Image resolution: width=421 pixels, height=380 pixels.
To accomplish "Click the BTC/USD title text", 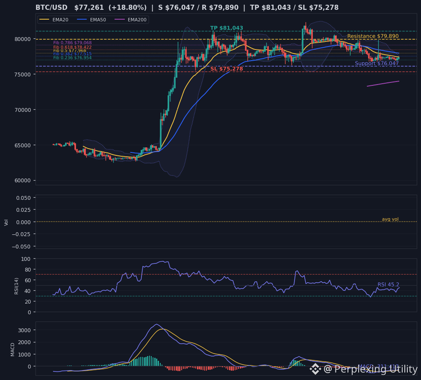I will pos(52,8).
